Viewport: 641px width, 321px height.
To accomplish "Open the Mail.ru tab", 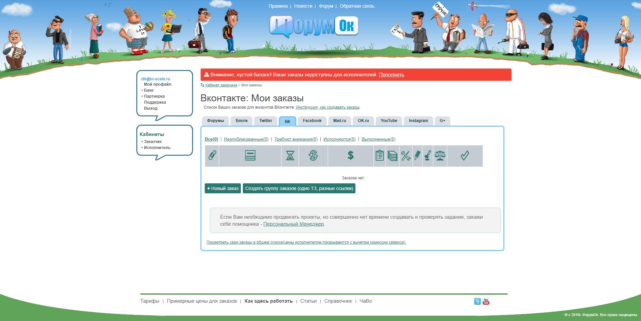I will click(340, 121).
